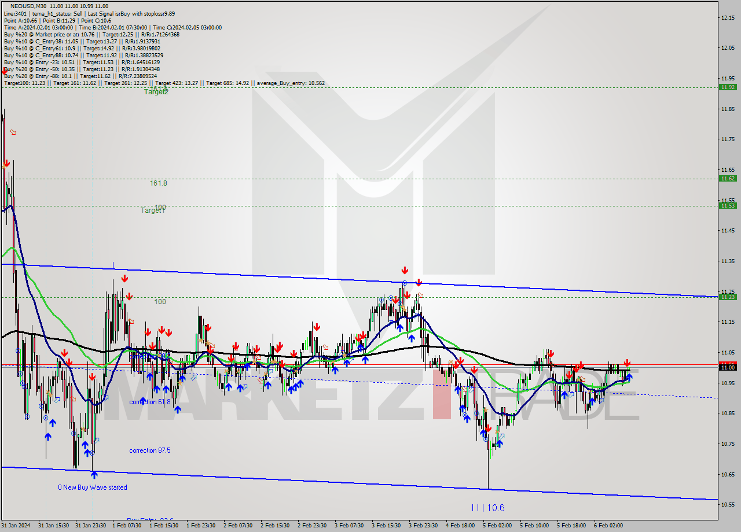The width and height of the screenshot is (741, 532).
Task: Click the 'Point A:10.66 | Point B:11.29' line
Action: [57, 20]
